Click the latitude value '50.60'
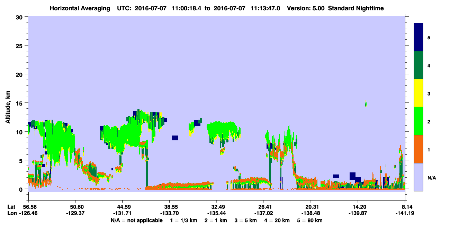Image resolution: width=450 pixels, height=230 pixels. pyautogui.click(x=75, y=207)
